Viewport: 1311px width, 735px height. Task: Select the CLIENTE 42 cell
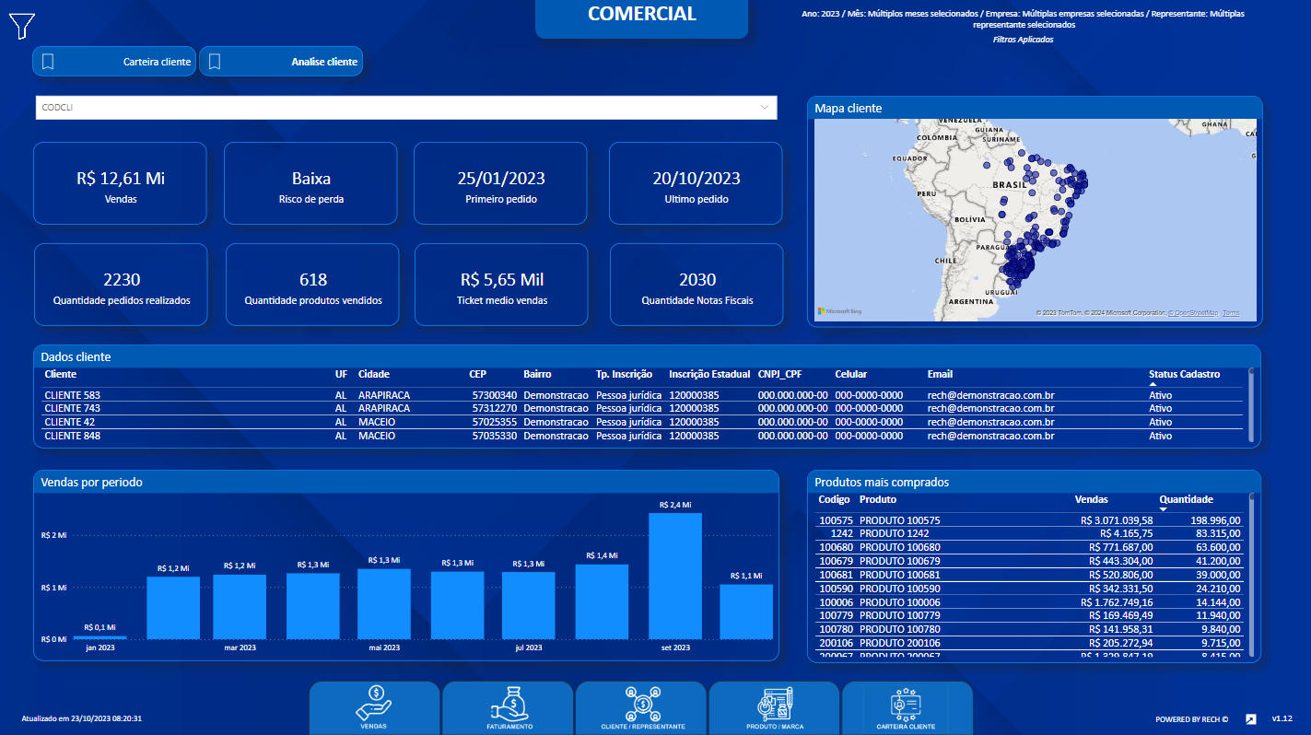coord(70,422)
